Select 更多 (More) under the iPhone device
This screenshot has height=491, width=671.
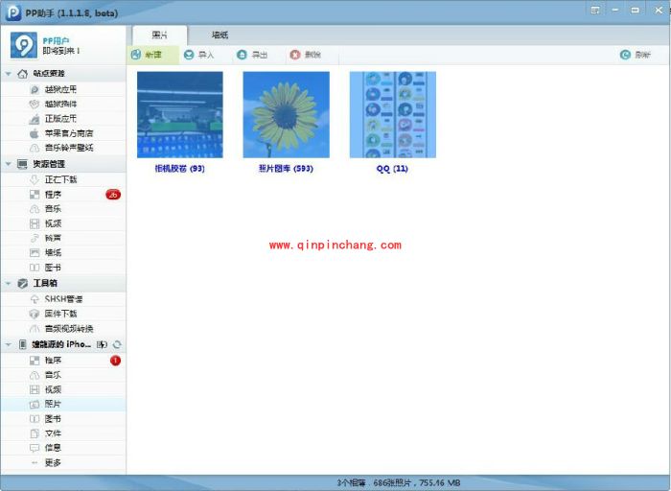point(54,462)
